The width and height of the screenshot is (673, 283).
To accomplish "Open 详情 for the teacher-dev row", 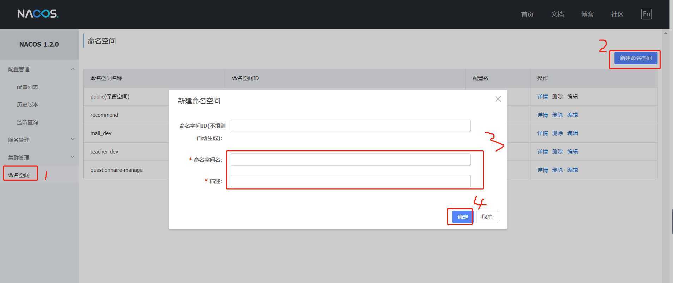I will pos(542,152).
